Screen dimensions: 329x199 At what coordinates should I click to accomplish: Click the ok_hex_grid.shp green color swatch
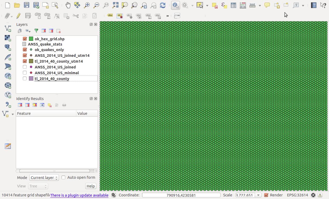coord(31,39)
